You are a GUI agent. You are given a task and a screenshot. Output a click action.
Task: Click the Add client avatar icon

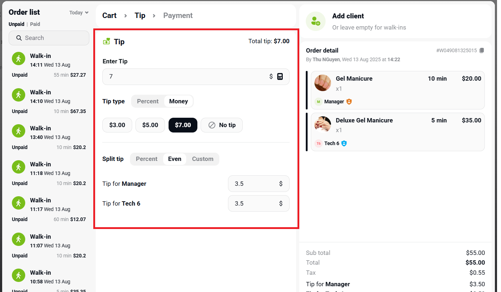point(316,21)
